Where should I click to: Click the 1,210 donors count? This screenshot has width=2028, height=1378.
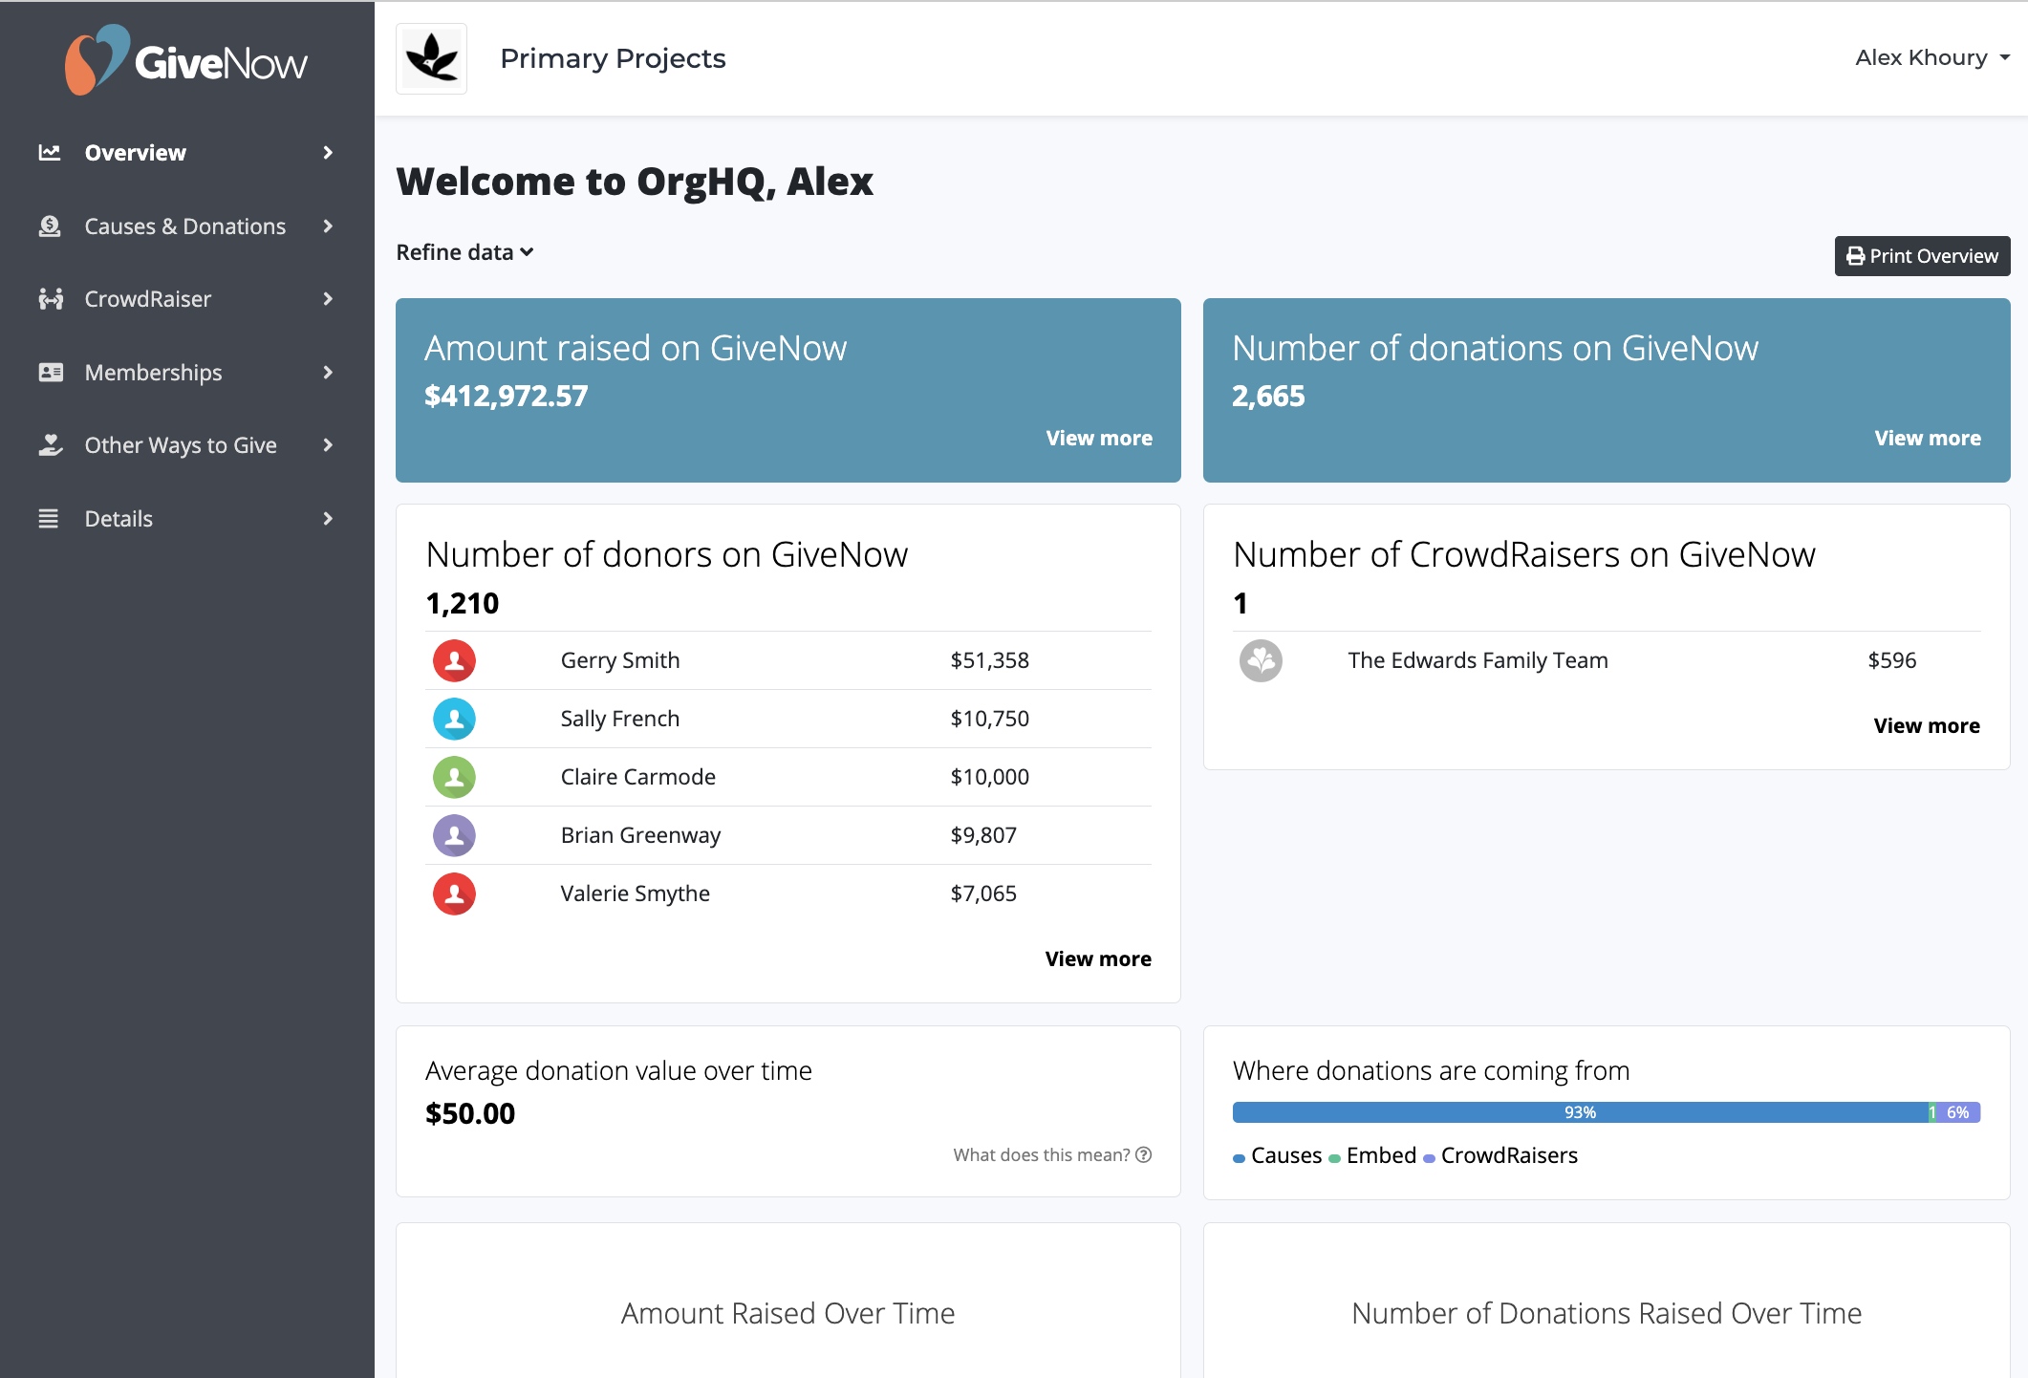click(463, 603)
